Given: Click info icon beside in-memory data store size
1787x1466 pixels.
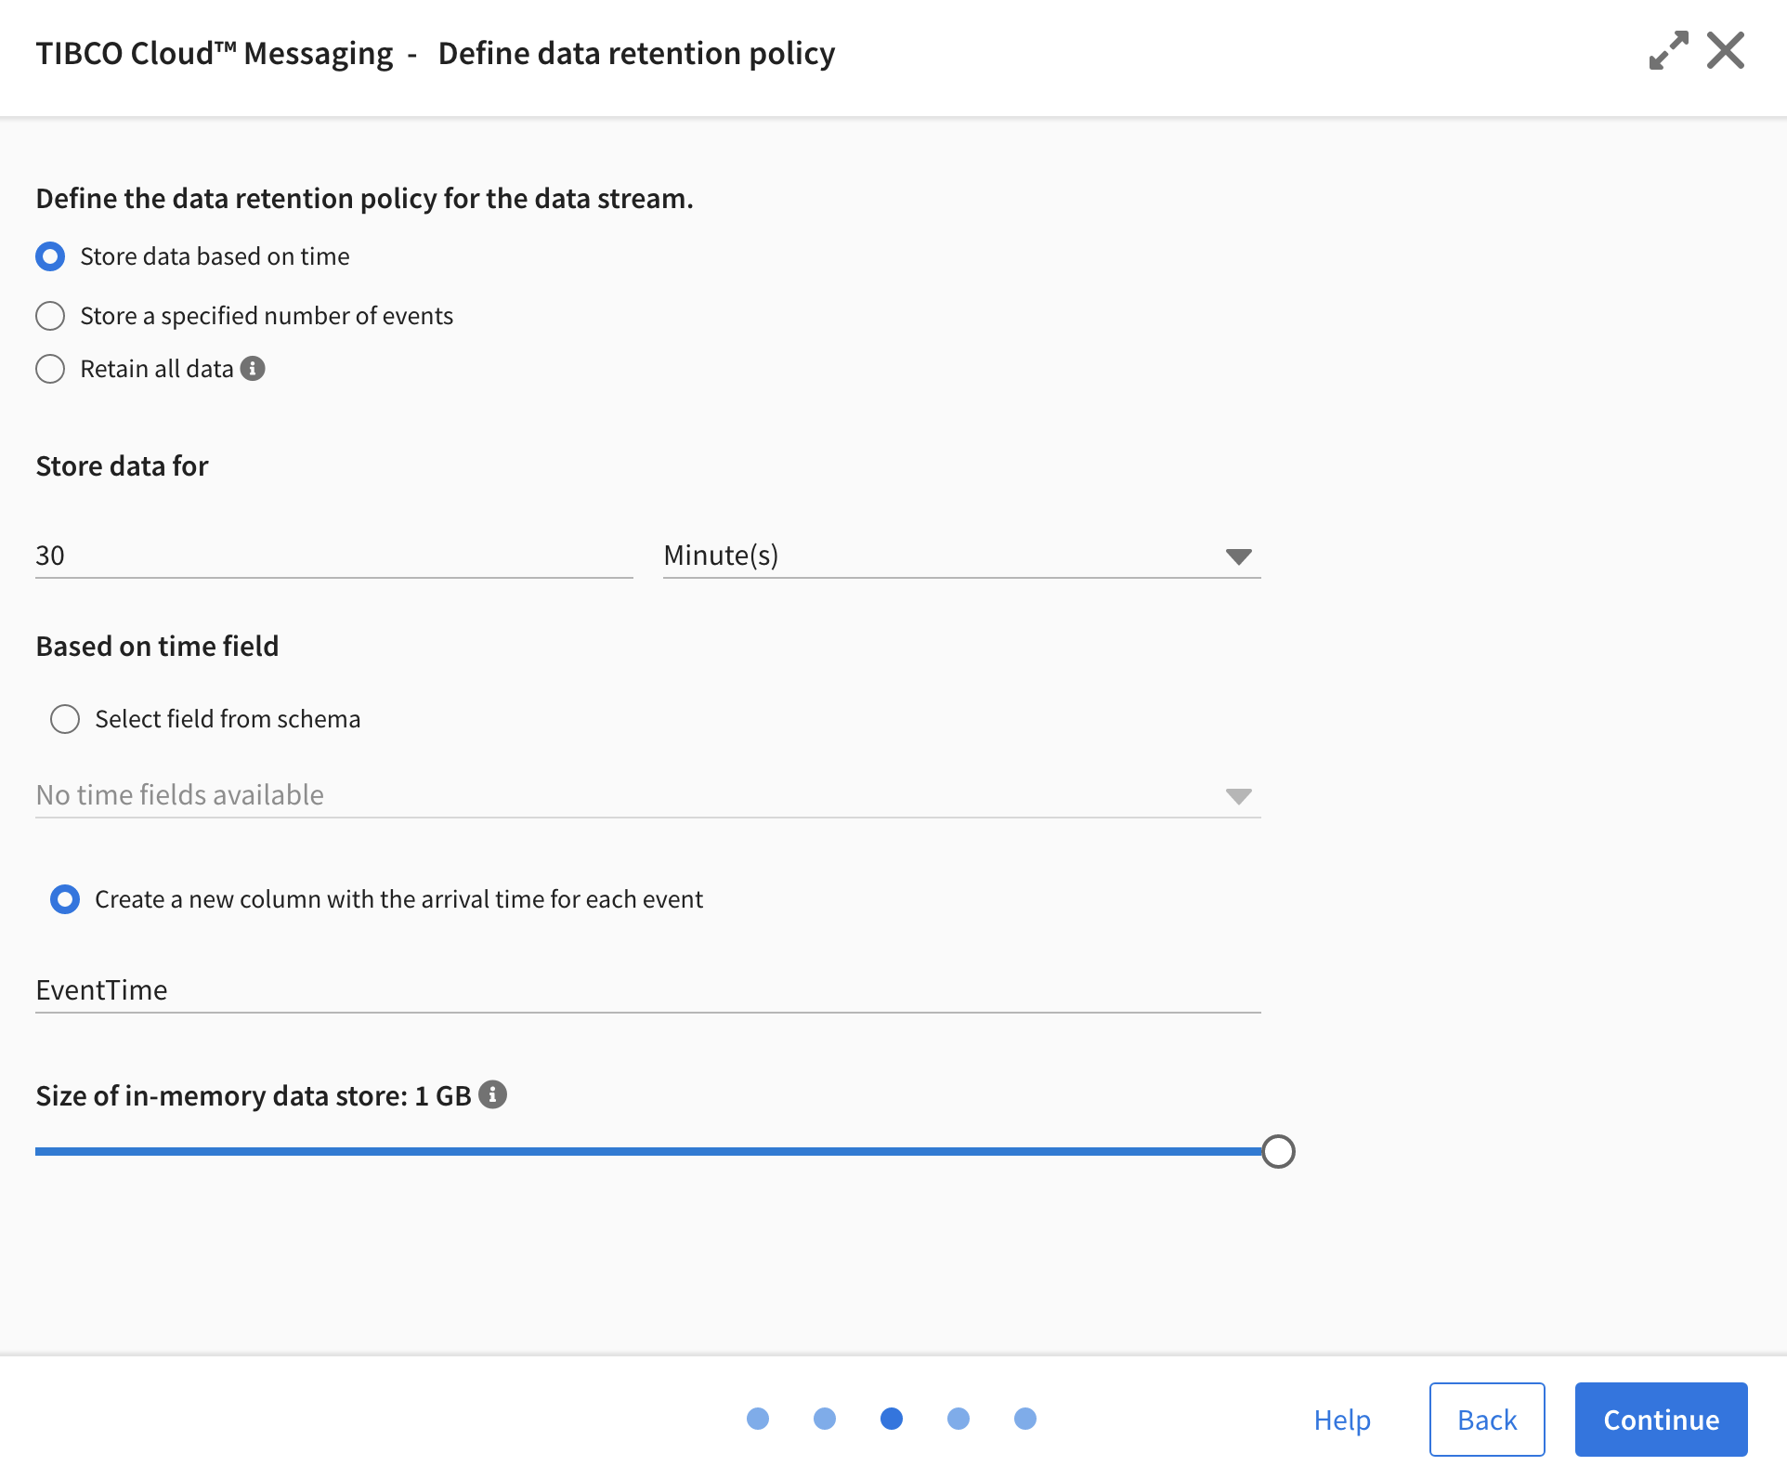Looking at the screenshot, I should (x=493, y=1095).
